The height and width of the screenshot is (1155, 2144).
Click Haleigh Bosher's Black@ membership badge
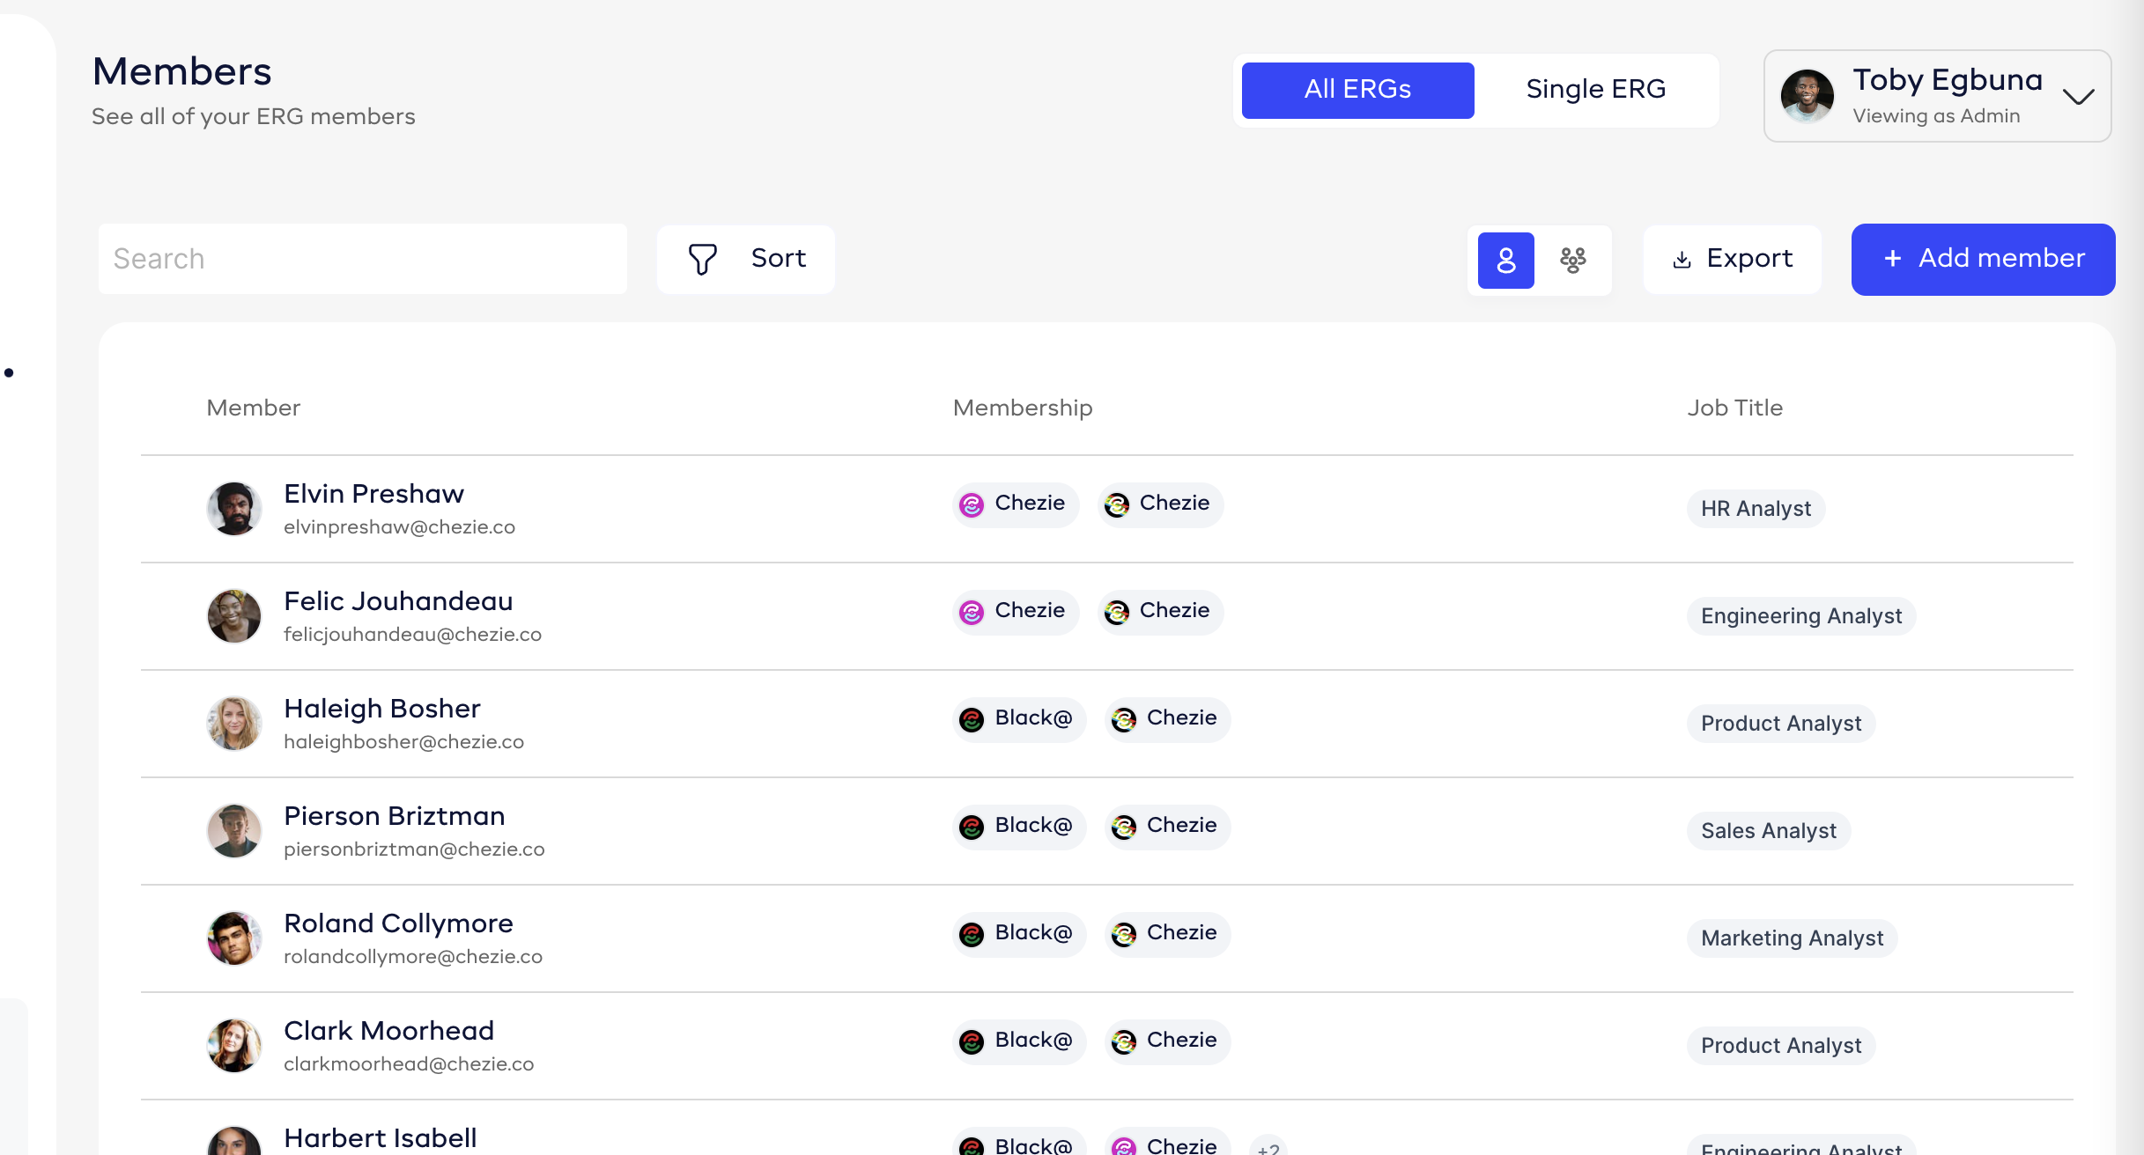click(x=1019, y=719)
